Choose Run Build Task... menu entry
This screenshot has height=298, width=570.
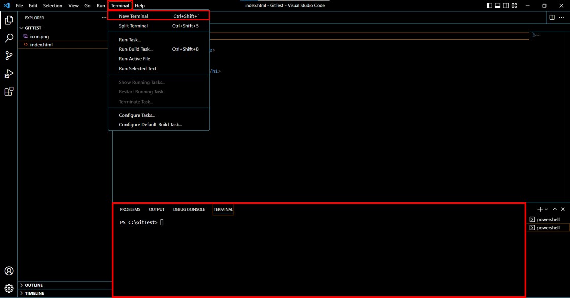tap(159, 49)
